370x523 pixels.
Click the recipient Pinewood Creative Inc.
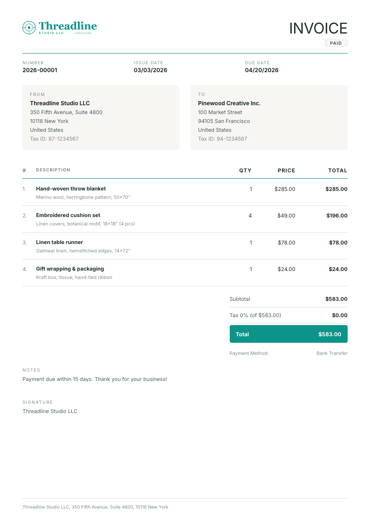click(x=229, y=103)
